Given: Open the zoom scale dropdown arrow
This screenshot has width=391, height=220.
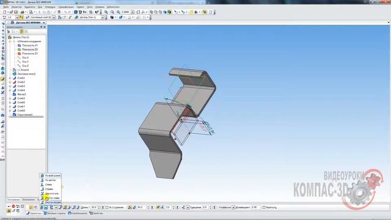Looking at the screenshot, I should click(x=133, y=12).
